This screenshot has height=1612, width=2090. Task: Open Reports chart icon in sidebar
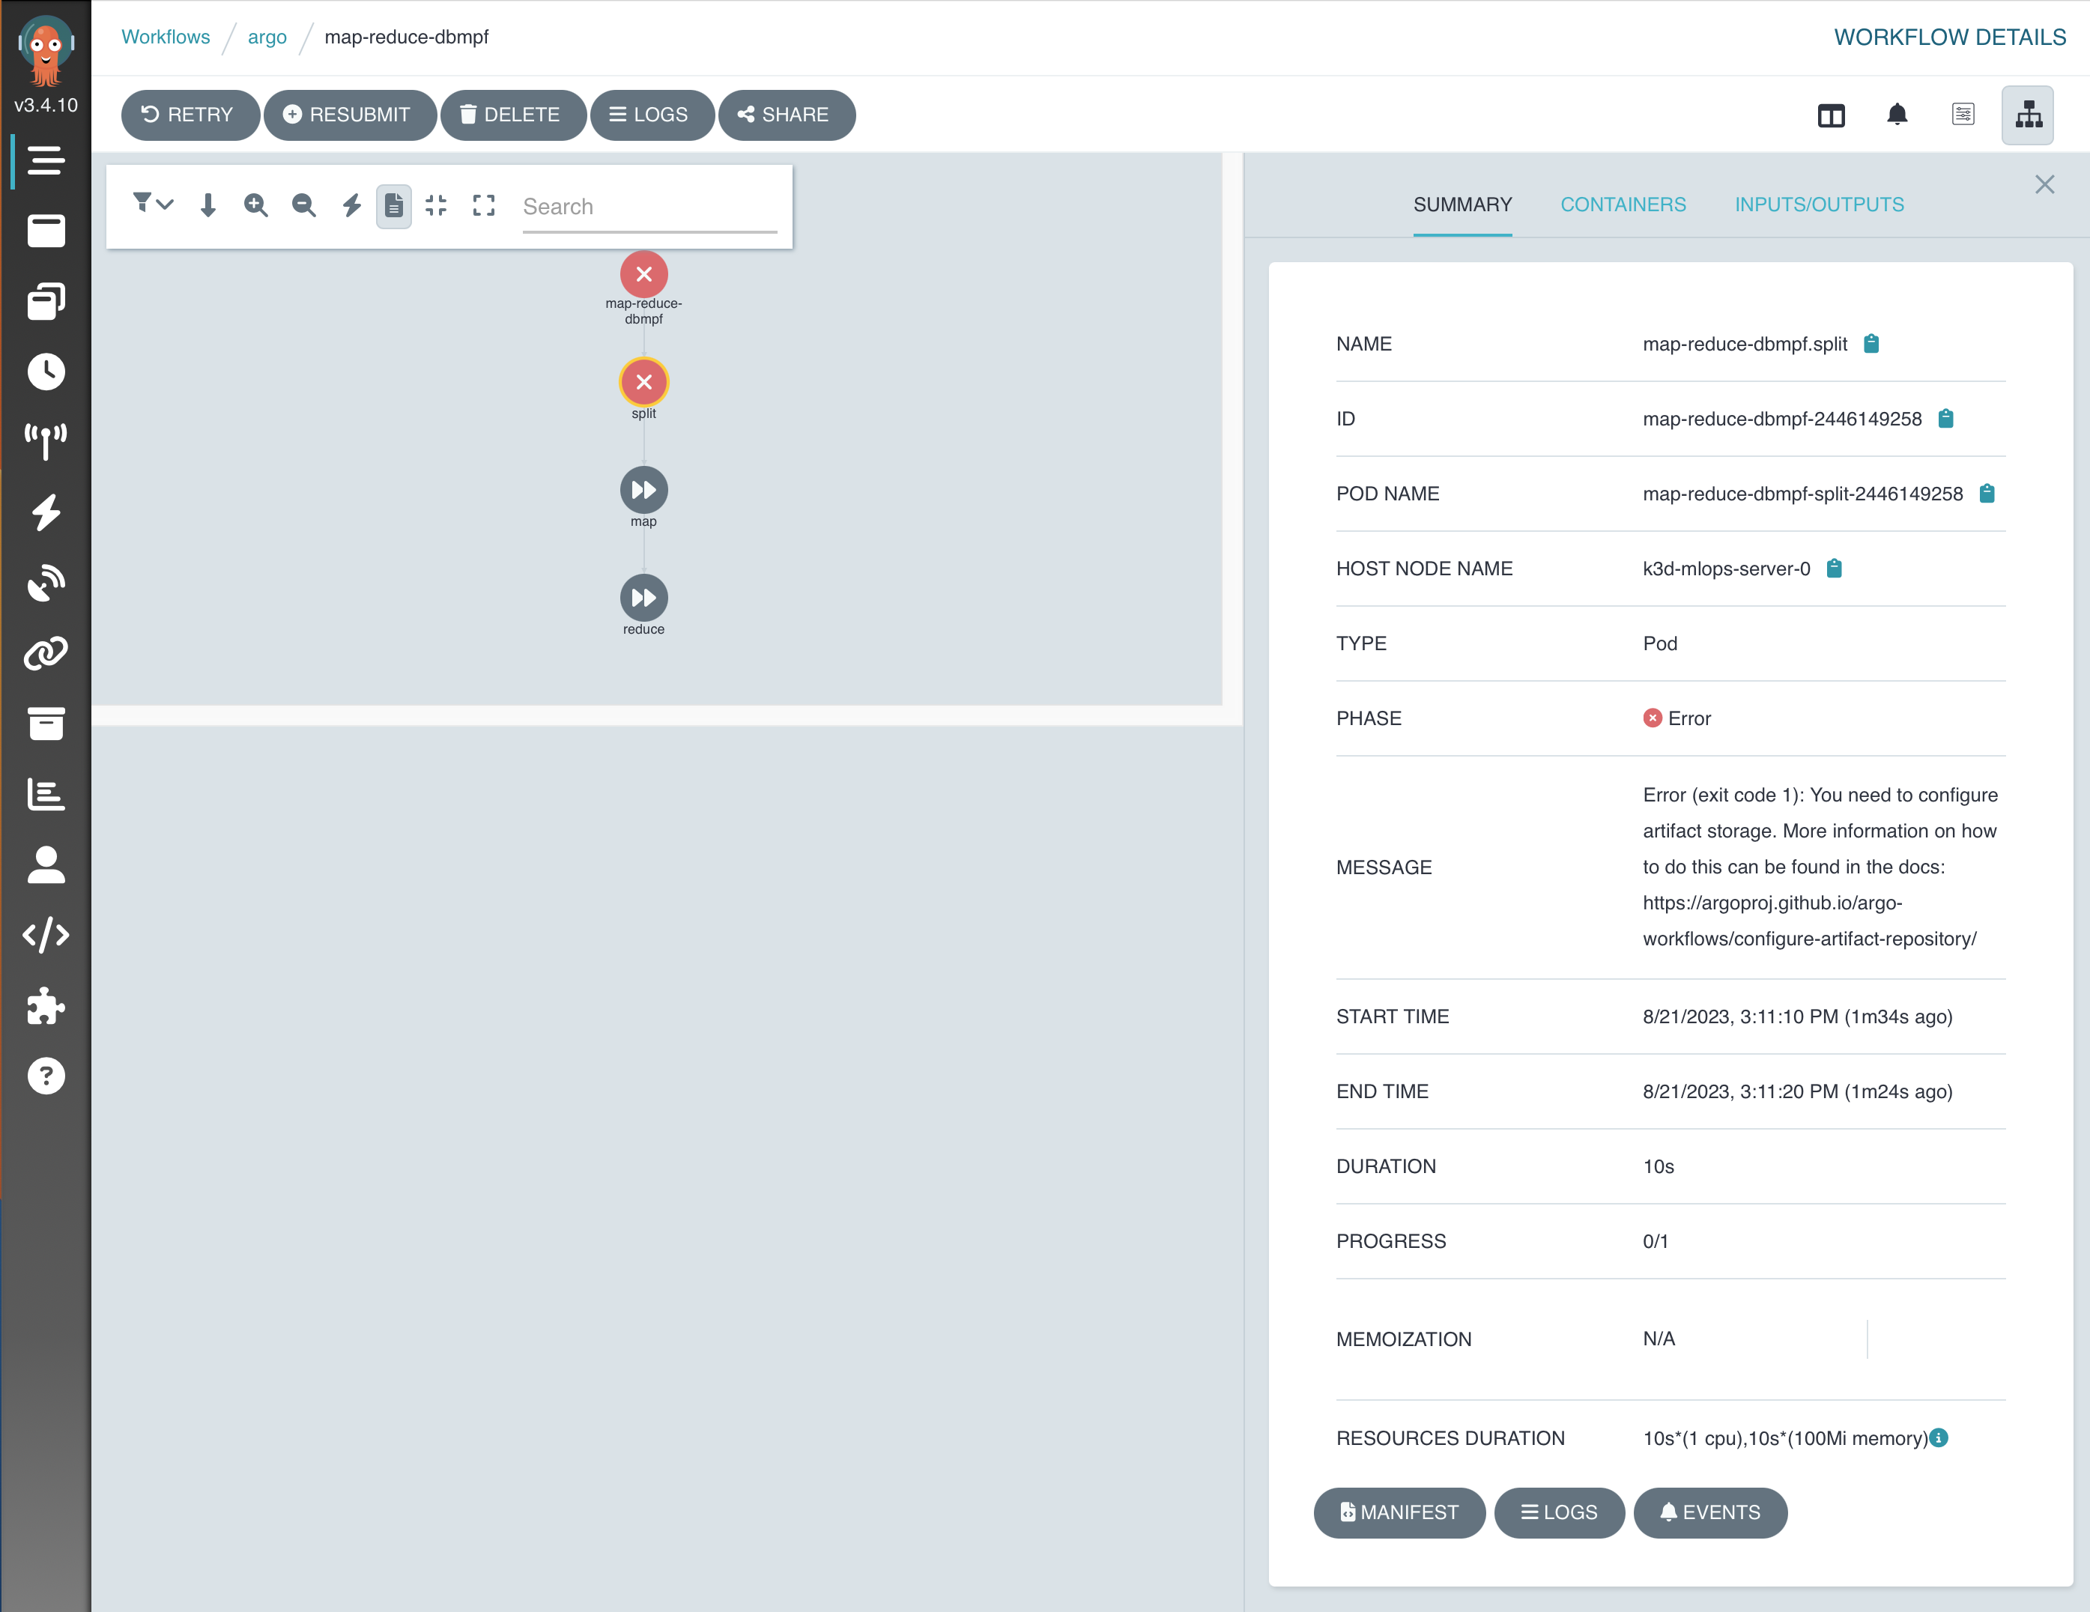coord(46,794)
